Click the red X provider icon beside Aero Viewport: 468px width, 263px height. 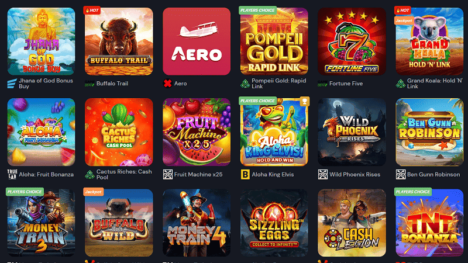pos(167,84)
